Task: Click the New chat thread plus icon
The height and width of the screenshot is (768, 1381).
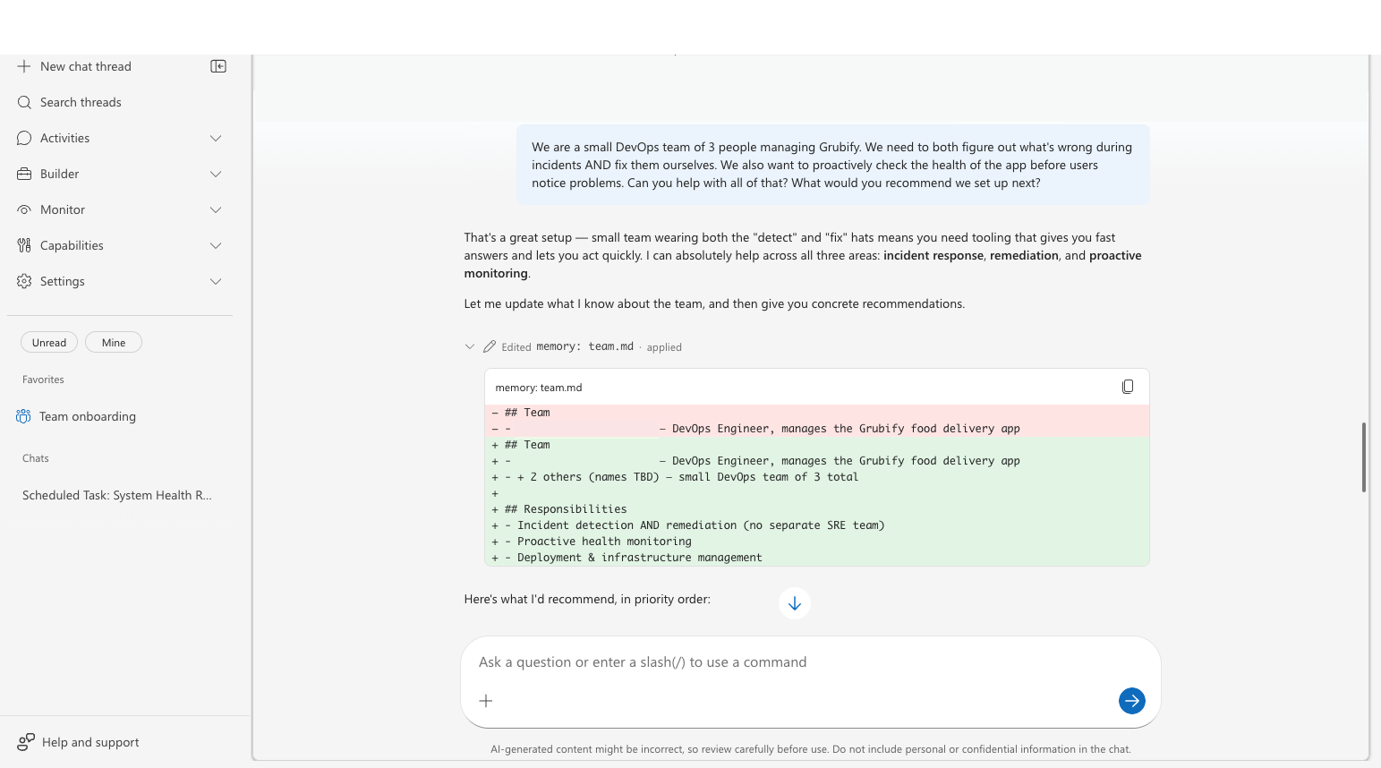Action: 24,66
